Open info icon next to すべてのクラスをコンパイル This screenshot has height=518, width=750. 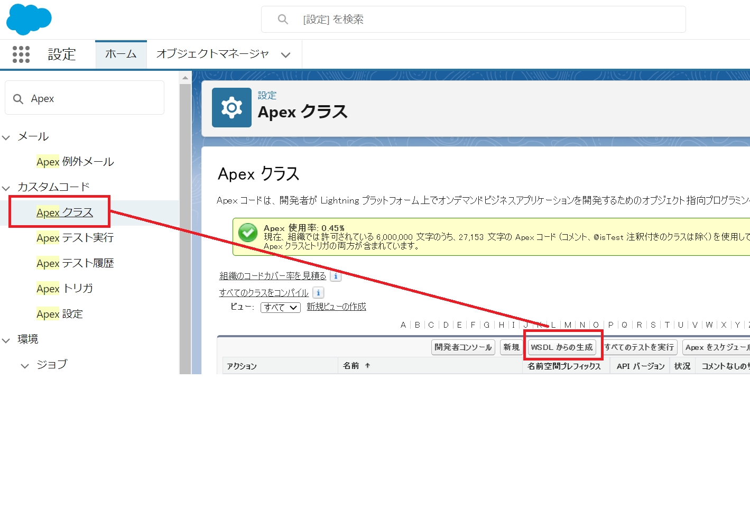(318, 293)
